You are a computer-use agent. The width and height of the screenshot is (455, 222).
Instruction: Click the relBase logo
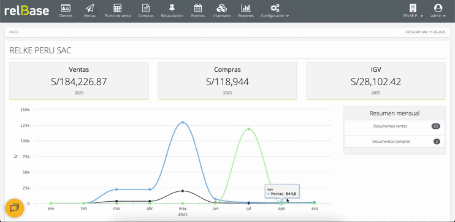pyautogui.click(x=27, y=11)
